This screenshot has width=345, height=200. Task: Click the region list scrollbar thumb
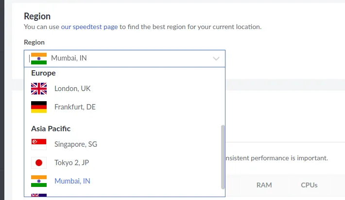pos(223,156)
